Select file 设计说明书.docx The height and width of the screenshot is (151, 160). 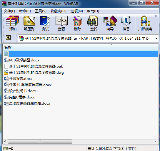tap(22, 91)
